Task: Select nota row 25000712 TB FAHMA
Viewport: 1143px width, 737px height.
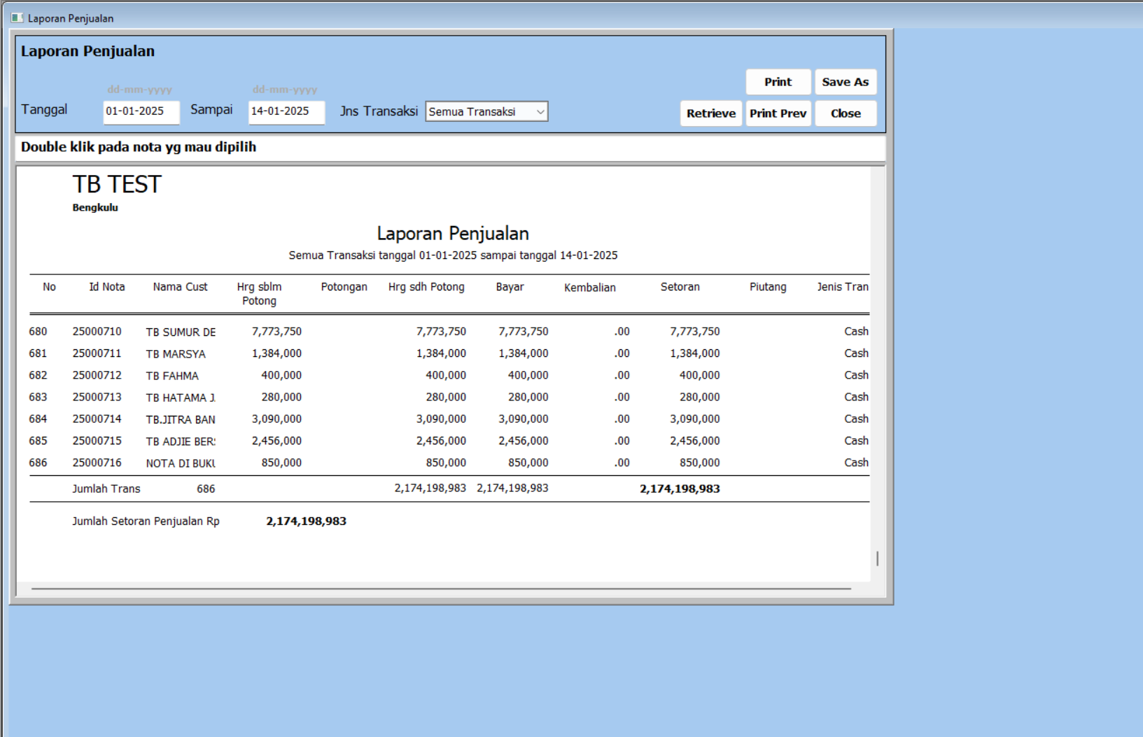Action: pyautogui.click(x=172, y=376)
